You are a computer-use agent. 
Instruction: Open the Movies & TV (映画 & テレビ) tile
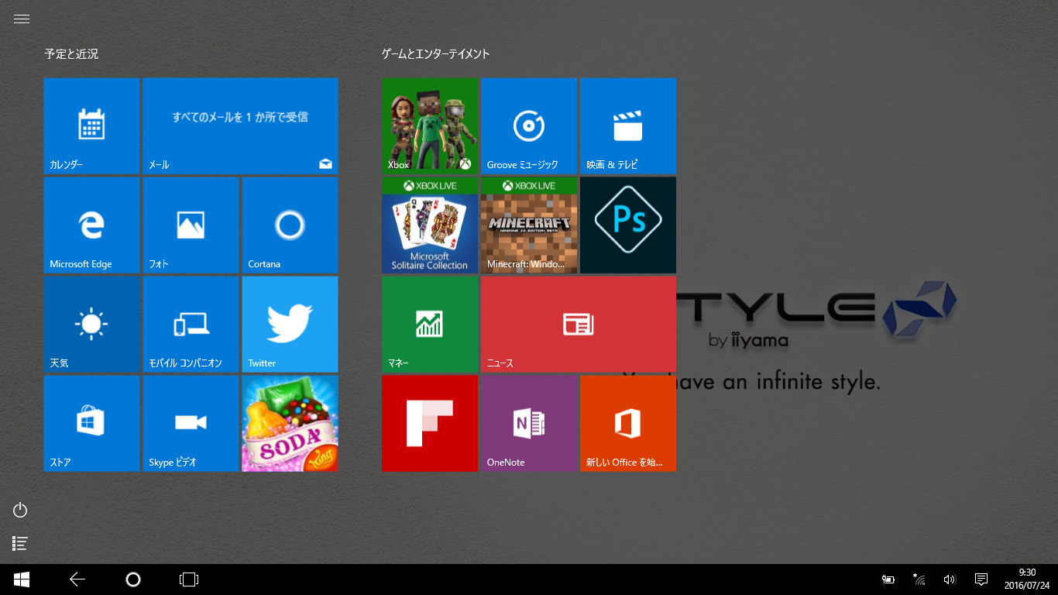(628, 126)
